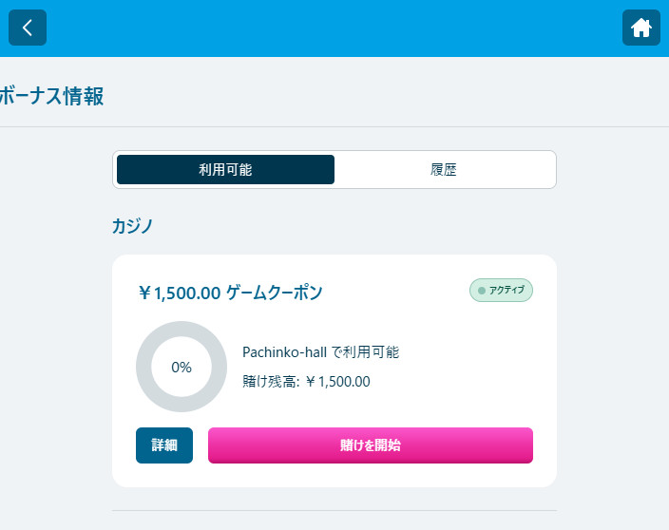Screen dimensions: 669x530
Task: Click the ボーナス情報 page heading
Action: (51, 96)
